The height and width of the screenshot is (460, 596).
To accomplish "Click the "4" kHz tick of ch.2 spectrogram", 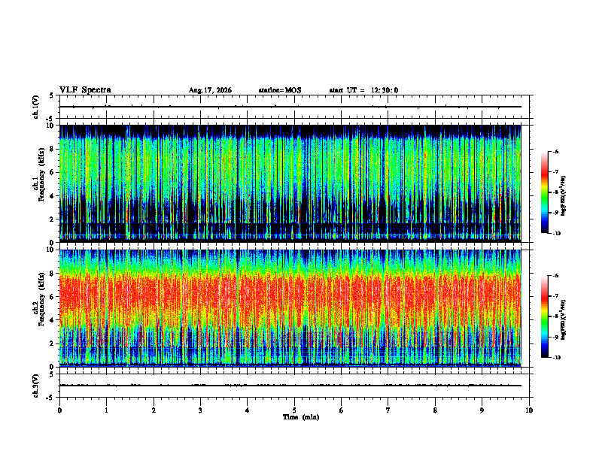I will pos(53,320).
